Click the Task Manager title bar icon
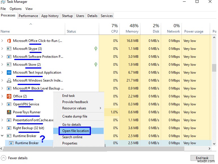The height and width of the screenshot is (164, 218). tap(3, 2)
